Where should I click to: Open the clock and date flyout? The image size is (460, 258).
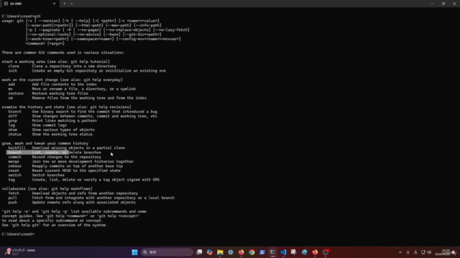tap(443, 252)
